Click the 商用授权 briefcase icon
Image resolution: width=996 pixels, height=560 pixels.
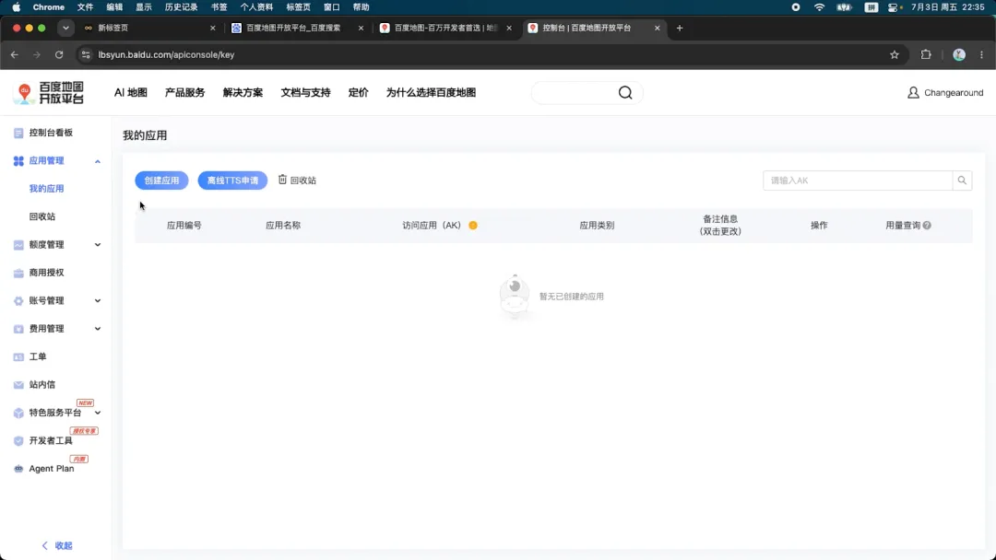coord(18,273)
